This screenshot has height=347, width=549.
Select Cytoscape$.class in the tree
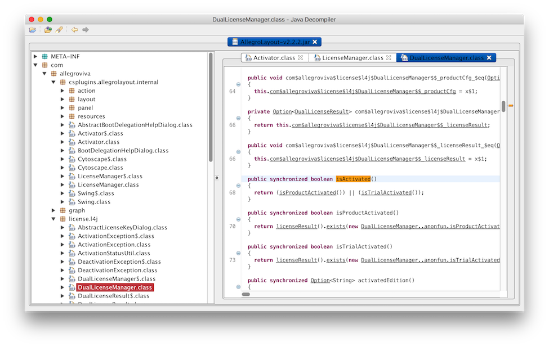pyautogui.click(x=102, y=159)
